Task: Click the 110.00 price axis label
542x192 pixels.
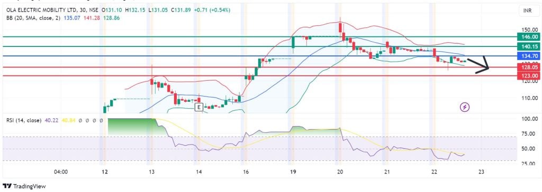Action: coord(529,98)
